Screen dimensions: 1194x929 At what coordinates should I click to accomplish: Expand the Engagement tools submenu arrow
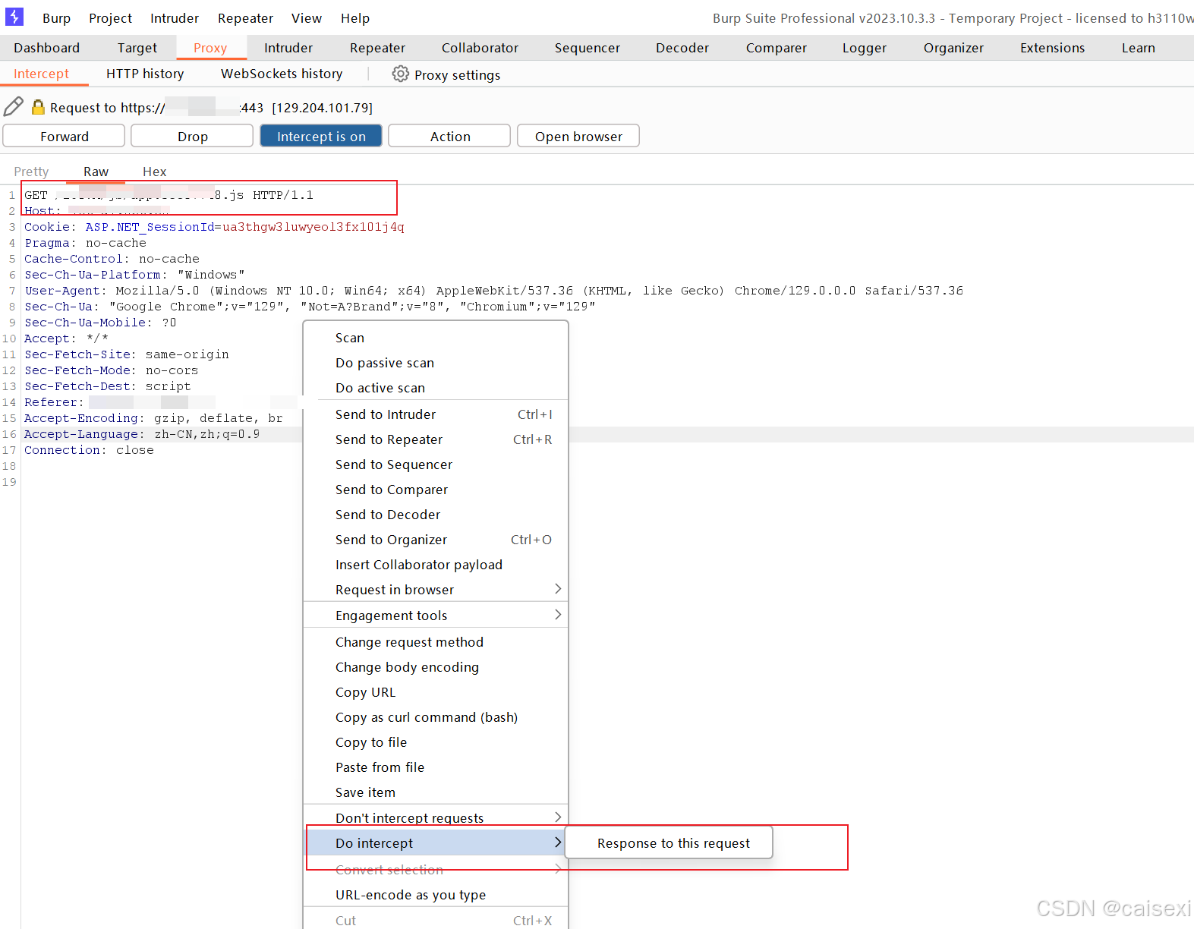tap(558, 615)
